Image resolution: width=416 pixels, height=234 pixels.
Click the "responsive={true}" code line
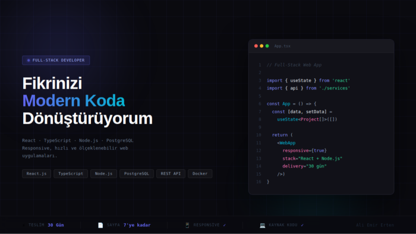click(x=304, y=150)
